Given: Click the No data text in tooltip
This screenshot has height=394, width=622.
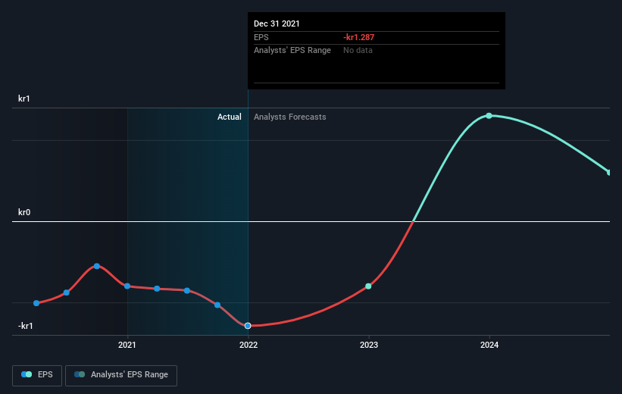Looking at the screenshot, I should 358,51.
